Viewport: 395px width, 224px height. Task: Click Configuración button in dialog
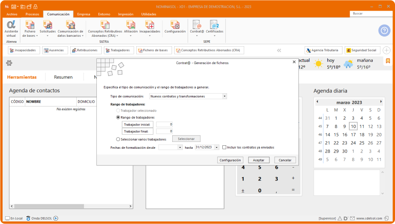point(230,160)
